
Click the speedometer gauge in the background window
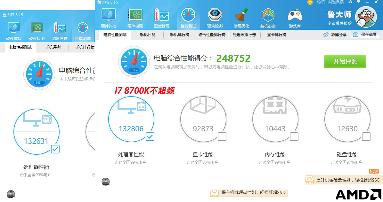(39, 74)
